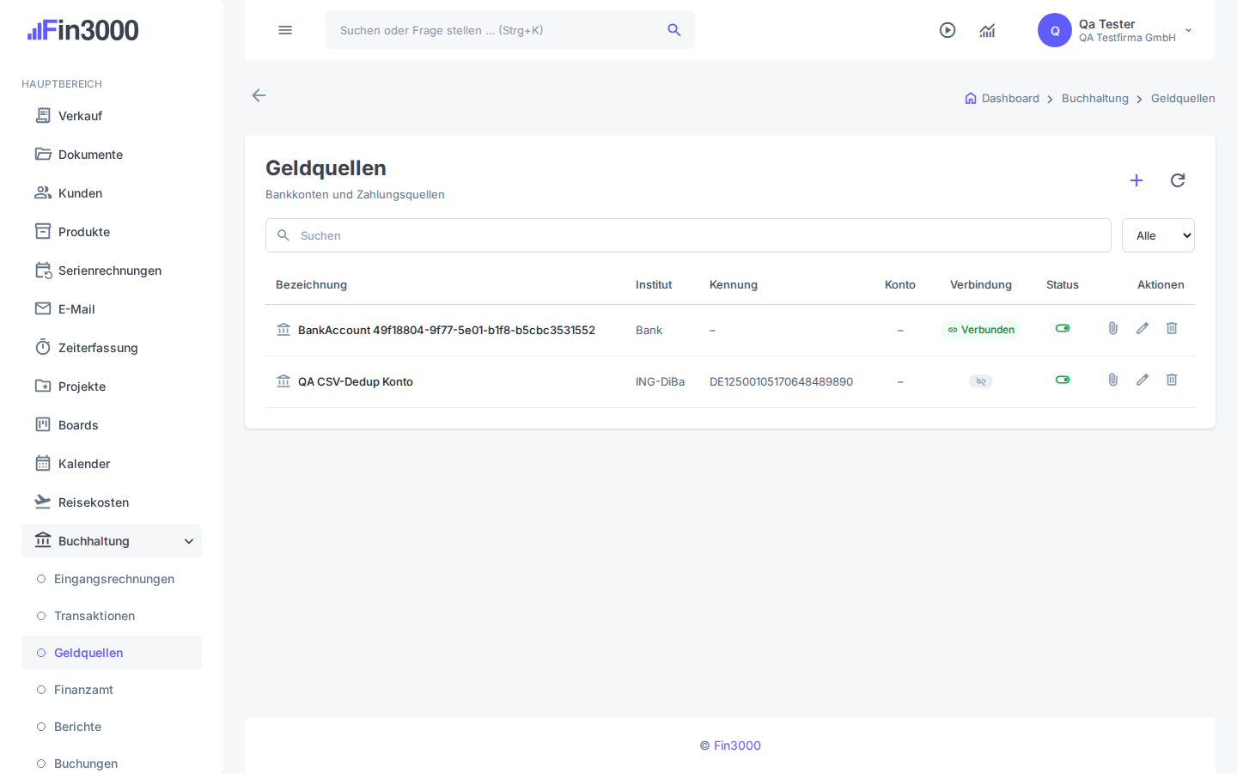Go to Buchhaltung via breadcrumb
The height and width of the screenshot is (773, 1237).
point(1095,98)
